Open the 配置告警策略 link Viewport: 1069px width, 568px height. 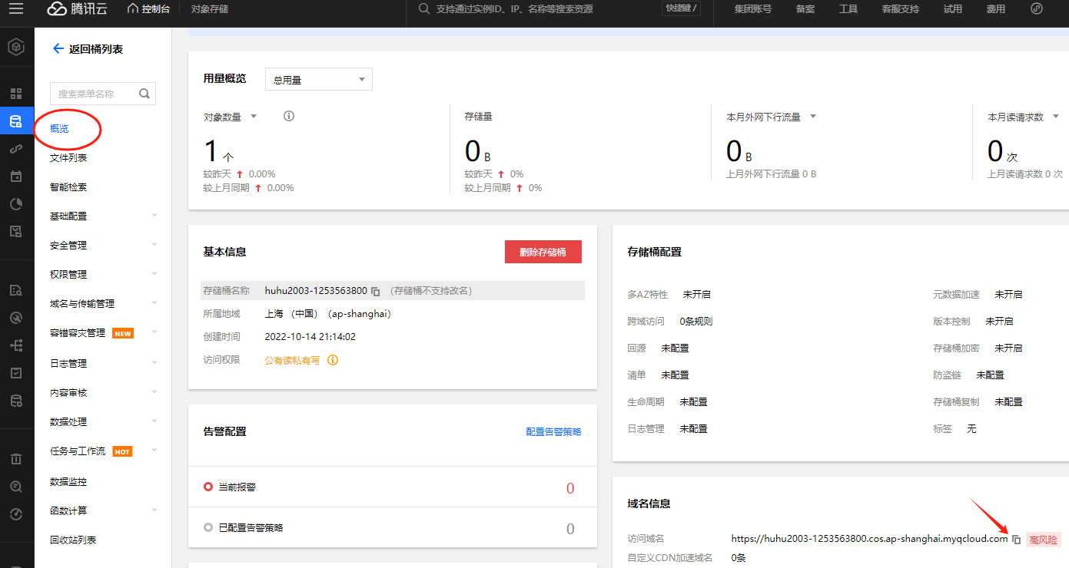pyautogui.click(x=553, y=432)
